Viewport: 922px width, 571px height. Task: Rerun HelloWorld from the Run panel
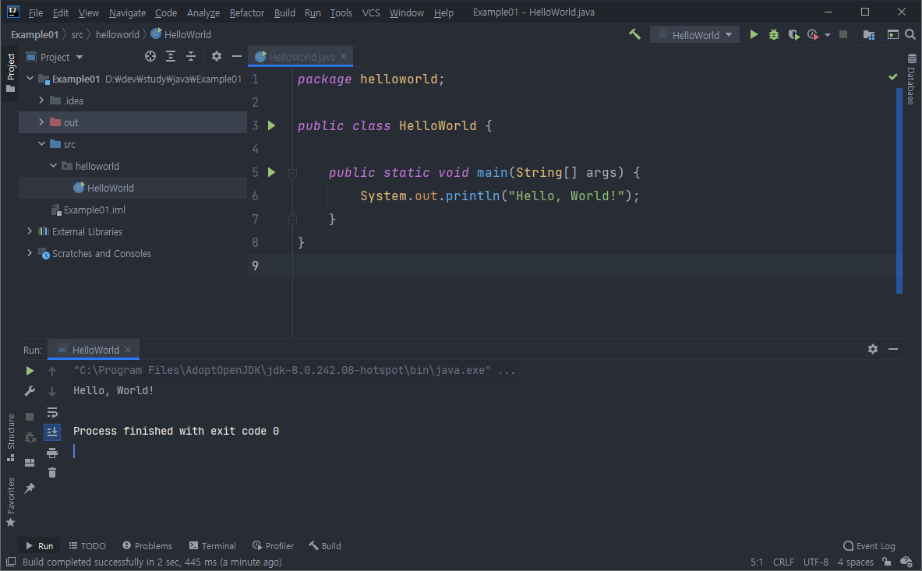pyautogui.click(x=30, y=371)
